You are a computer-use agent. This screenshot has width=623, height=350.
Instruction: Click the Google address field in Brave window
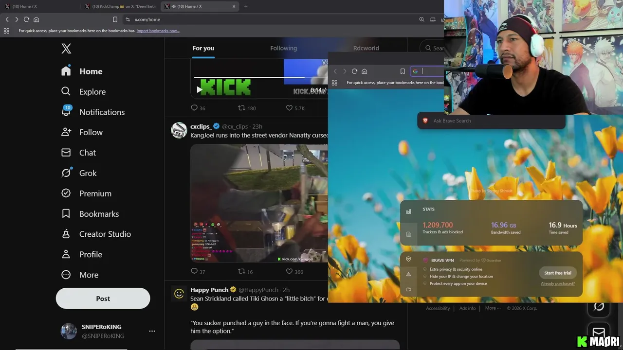point(427,71)
